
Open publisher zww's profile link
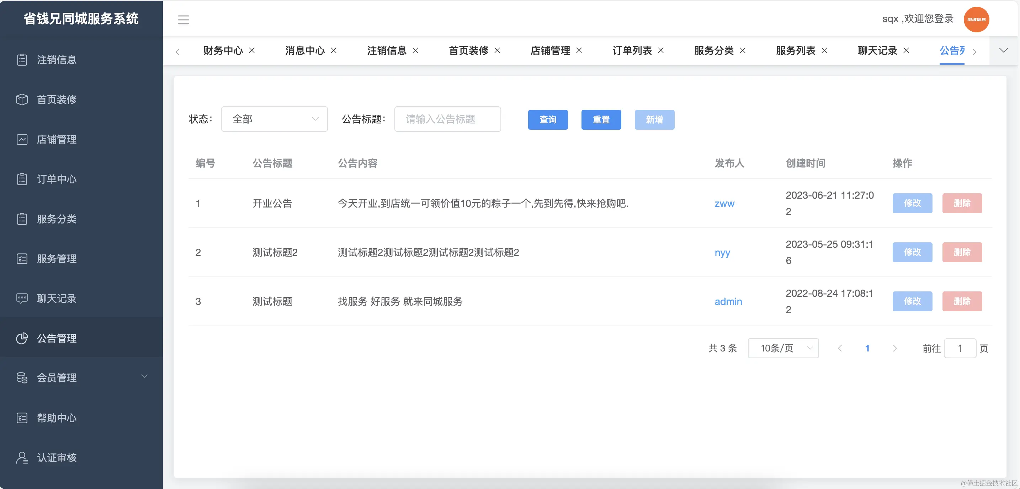tap(724, 203)
